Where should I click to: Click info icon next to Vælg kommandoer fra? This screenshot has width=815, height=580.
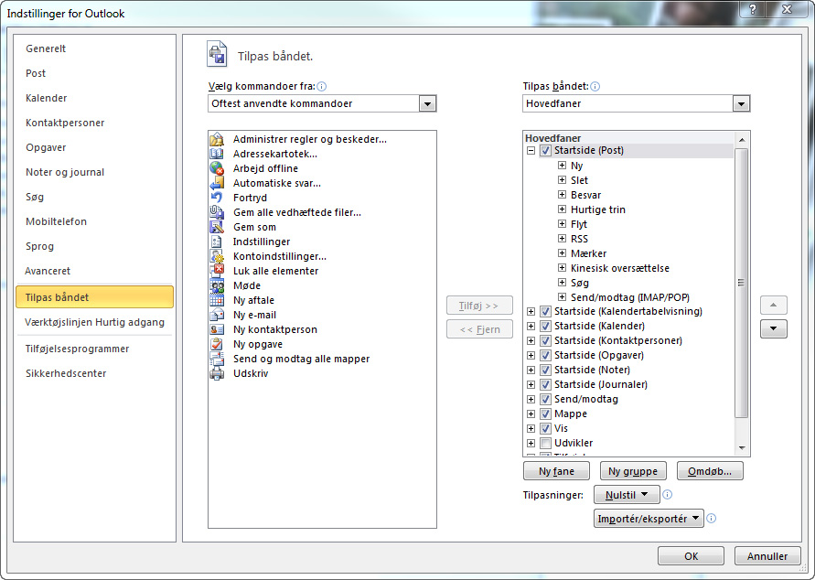(322, 86)
